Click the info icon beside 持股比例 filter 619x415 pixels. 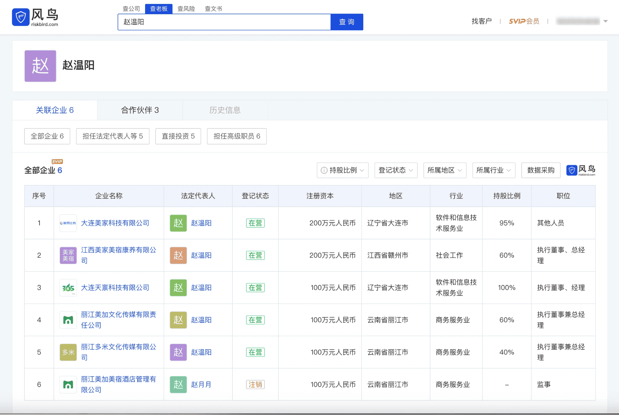(x=324, y=170)
